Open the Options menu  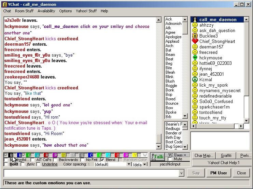pos(65,11)
